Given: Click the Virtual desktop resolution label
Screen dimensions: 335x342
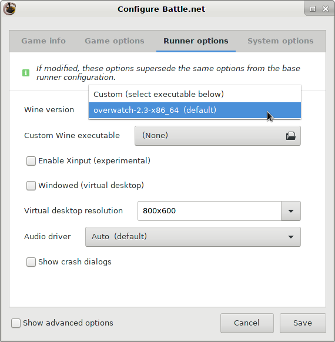Looking at the screenshot, I should 73,211.
